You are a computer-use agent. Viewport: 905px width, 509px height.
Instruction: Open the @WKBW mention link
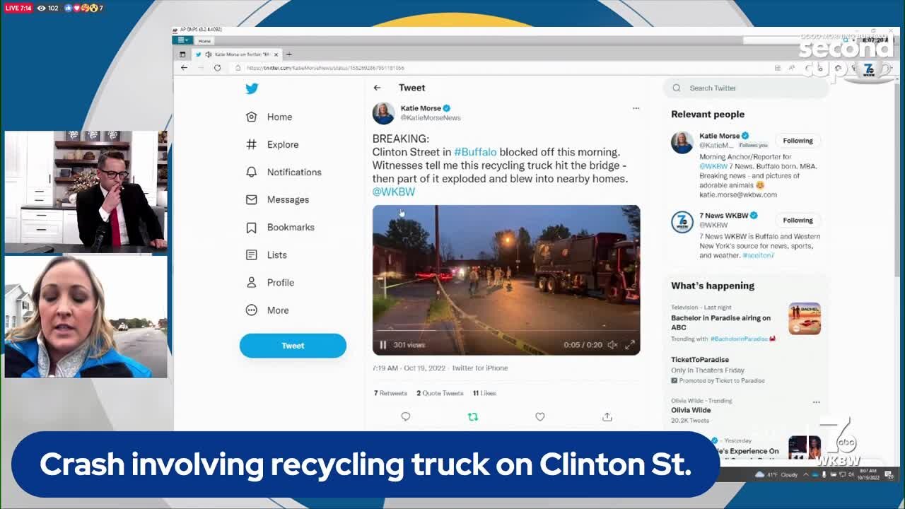point(394,192)
